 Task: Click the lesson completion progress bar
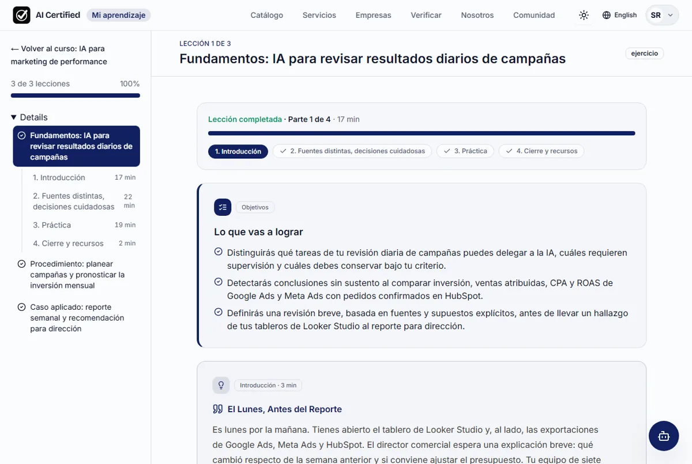tap(422, 134)
